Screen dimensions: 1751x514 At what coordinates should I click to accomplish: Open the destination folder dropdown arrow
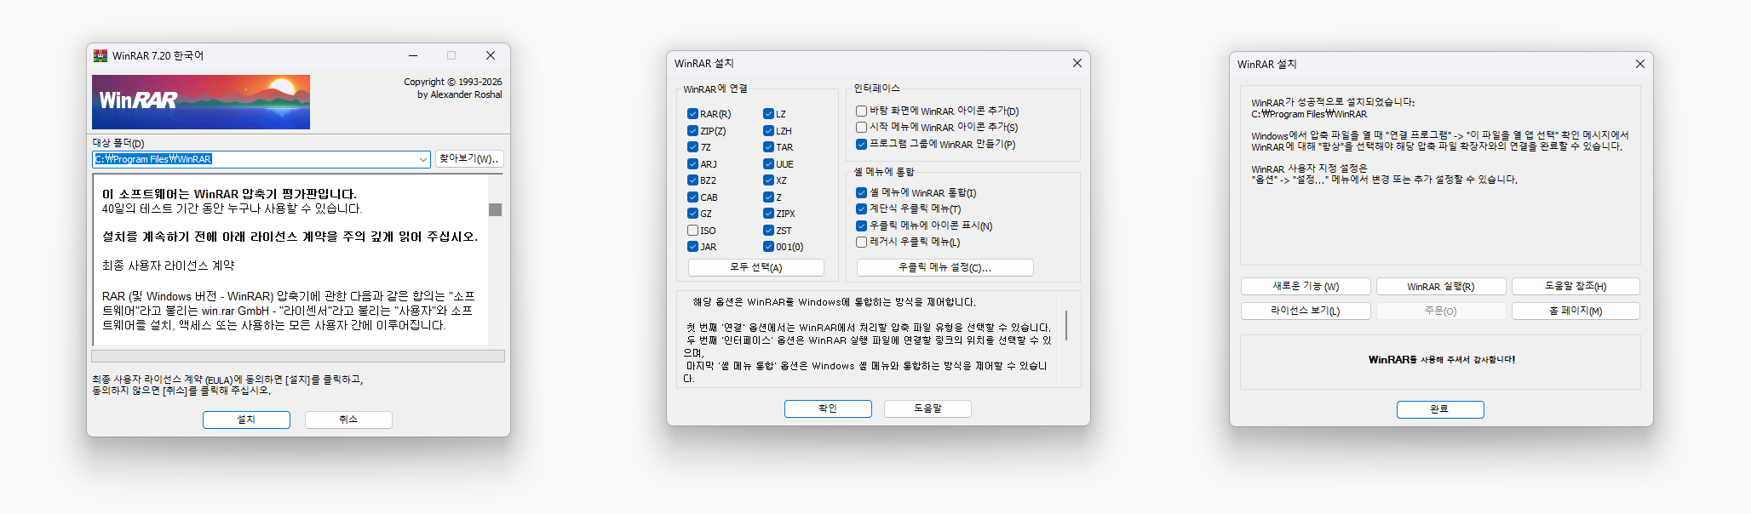(x=422, y=159)
